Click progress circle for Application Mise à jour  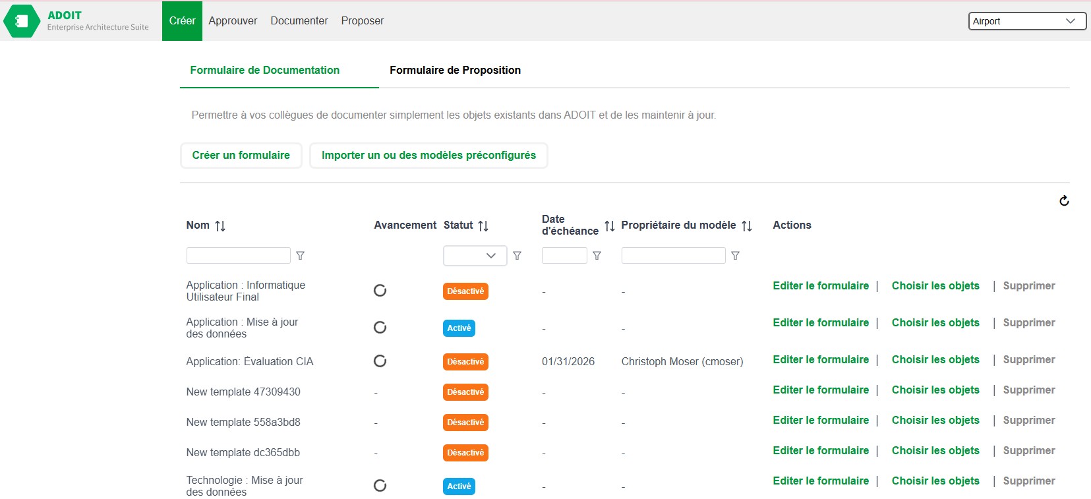[x=380, y=328]
